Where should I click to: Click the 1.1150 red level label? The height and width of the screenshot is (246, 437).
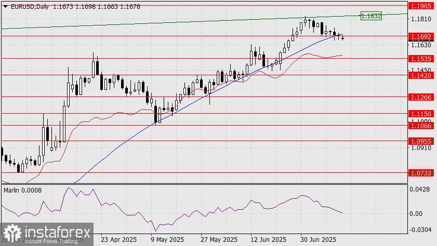(421, 114)
